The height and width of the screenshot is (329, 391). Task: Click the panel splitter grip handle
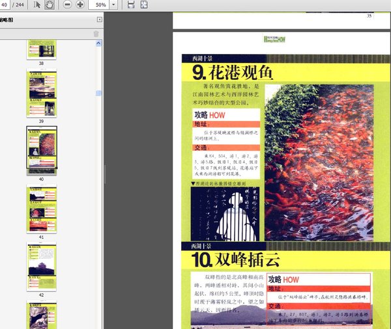[x=105, y=174]
